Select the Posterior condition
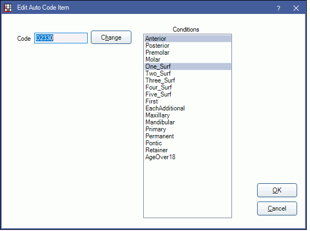The image size is (310, 231). pos(188,46)
